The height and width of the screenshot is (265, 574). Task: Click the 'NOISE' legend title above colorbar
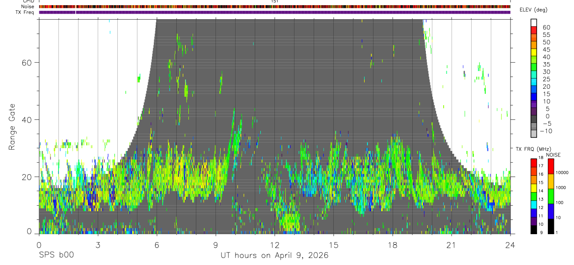pyautogui.click(x=553, y=155)
